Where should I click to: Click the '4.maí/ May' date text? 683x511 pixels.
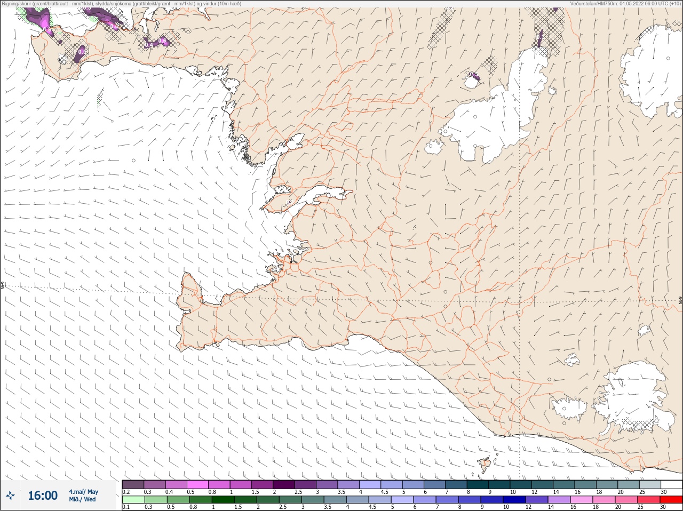pos(83,492)
